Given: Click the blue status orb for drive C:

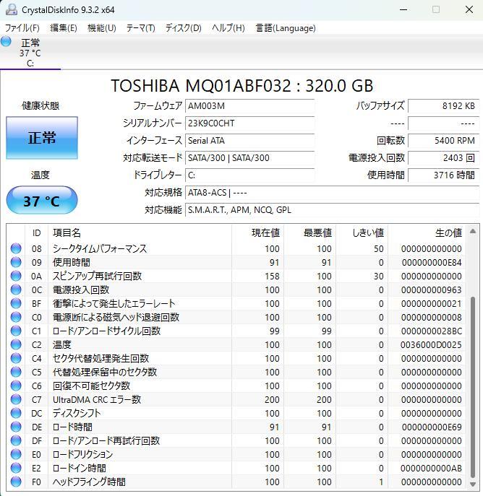Looking at the screenshot, I should click(x=6, y=41).
